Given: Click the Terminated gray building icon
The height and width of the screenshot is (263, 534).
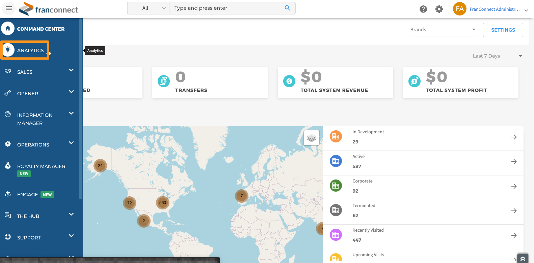Looking at the screenshot, I should [336, 210].
